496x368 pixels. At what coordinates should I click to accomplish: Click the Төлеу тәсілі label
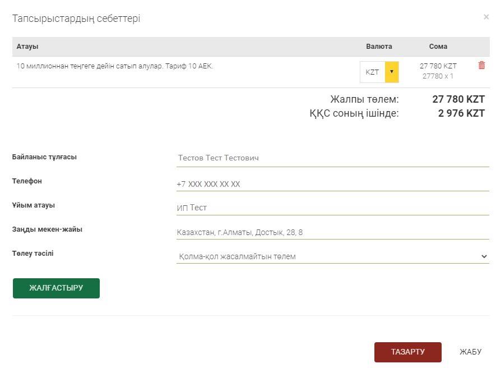33,254
